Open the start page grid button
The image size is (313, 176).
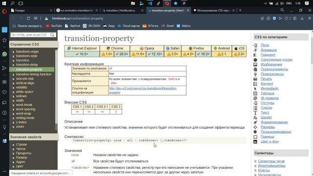pos(36,19)
